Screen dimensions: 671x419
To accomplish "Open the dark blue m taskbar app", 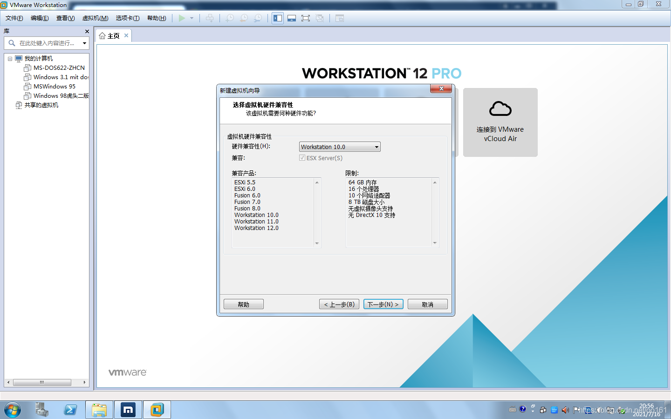I will pos(128,410).
